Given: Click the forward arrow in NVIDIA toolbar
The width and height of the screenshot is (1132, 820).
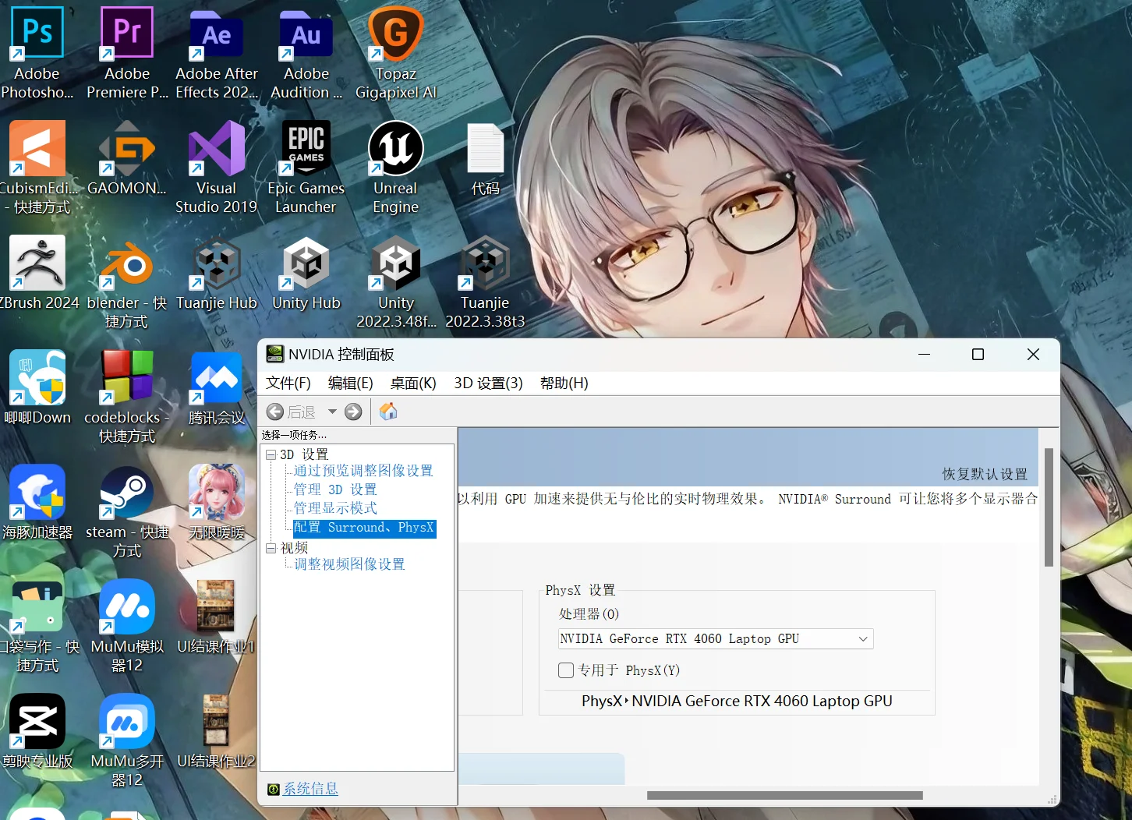Looking at the screenshot, I should tap(353, 412).
